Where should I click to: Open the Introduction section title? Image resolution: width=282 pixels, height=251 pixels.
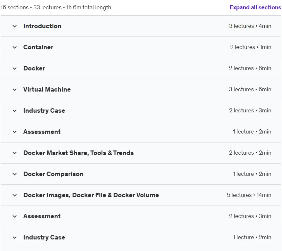pyautogui.click(x=42, y=26)
